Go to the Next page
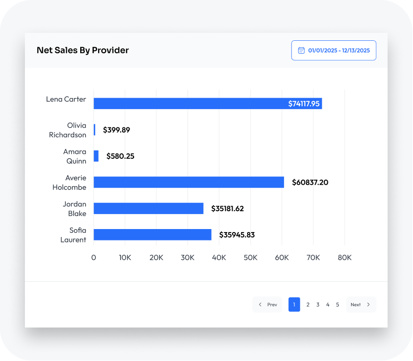This screenshot has height=361, width=413. tap(361, 305)
